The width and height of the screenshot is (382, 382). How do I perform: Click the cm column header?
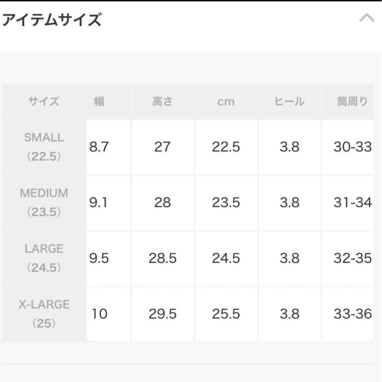coord(226,102)
